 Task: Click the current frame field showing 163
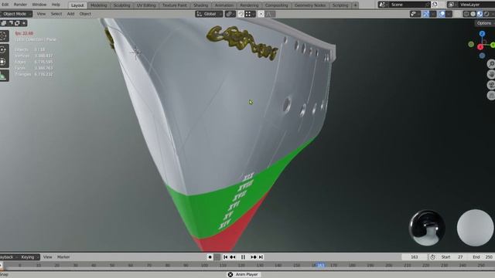(x=415, y=257)
